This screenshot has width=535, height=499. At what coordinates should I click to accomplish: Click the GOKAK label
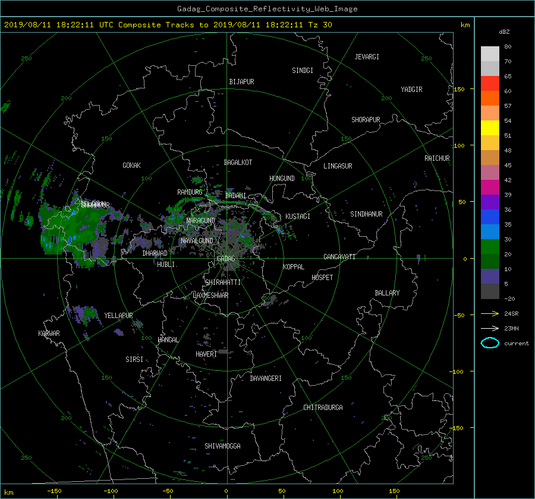(x=131, y=165)
